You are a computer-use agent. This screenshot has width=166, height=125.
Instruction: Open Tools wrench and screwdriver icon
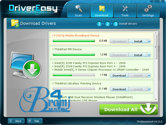(125, 11)
